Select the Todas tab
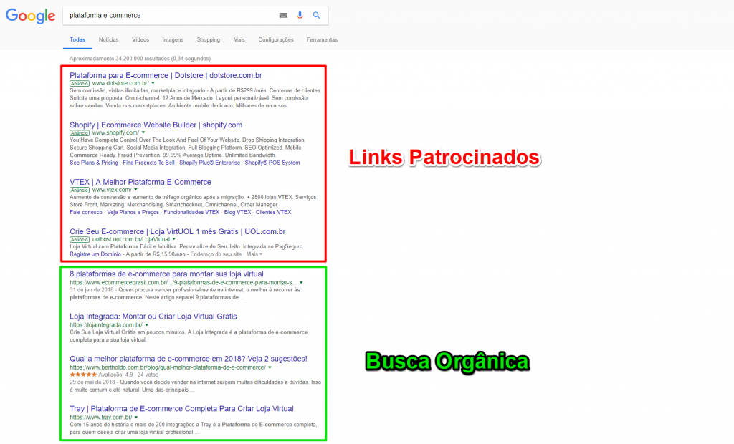The image size is (734, 444). point(77,40)
